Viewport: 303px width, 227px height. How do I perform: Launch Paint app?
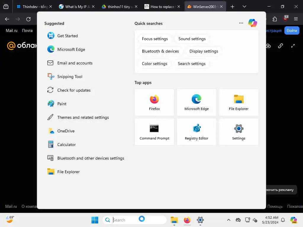(x=57, y=104)
